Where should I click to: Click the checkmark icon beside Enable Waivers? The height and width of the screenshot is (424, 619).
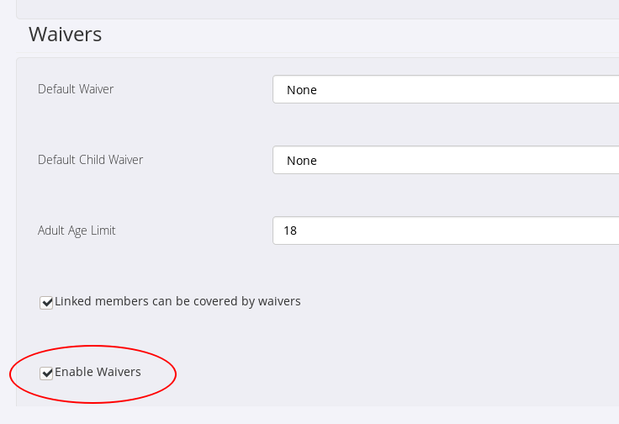tap(46, 373)
